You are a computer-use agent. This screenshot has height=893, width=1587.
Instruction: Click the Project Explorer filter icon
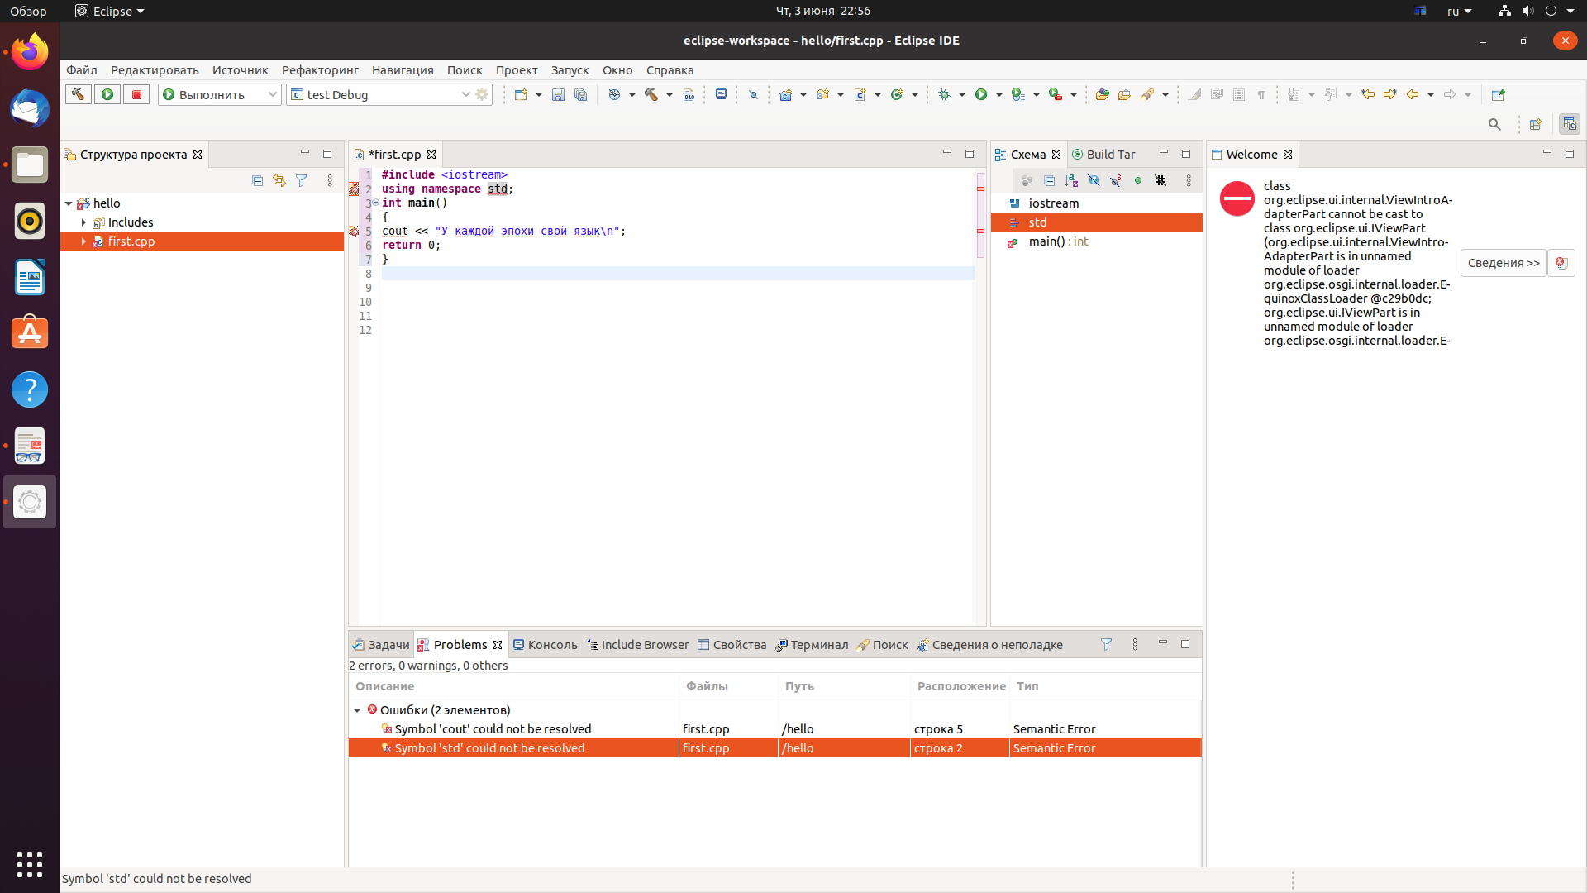point(302,180)
